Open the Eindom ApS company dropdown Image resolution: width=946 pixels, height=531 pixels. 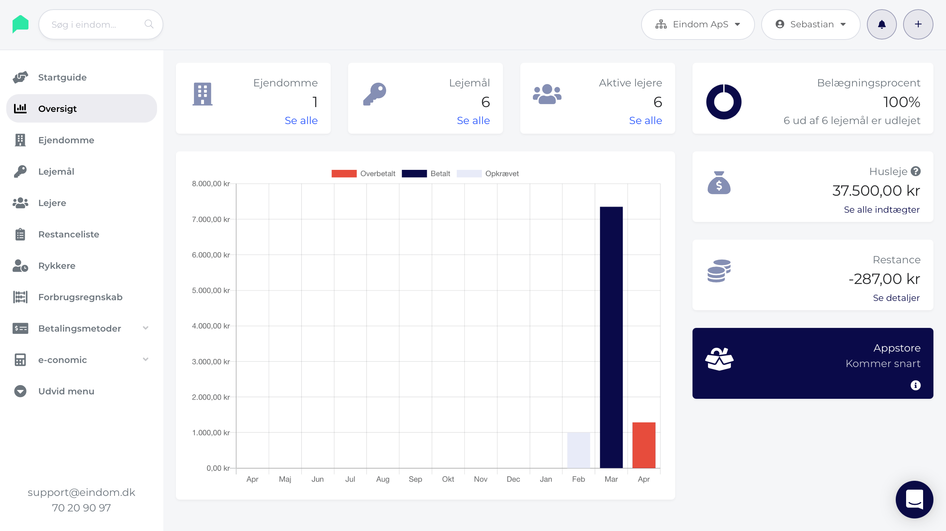click(697, 24)
